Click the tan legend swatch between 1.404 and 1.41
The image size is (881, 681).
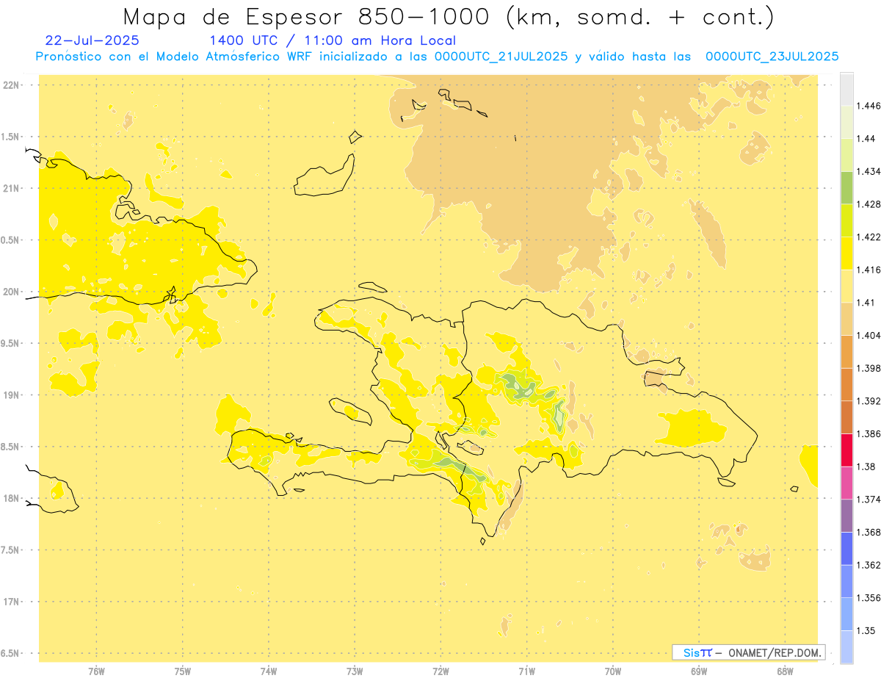(x=846, y=319)
